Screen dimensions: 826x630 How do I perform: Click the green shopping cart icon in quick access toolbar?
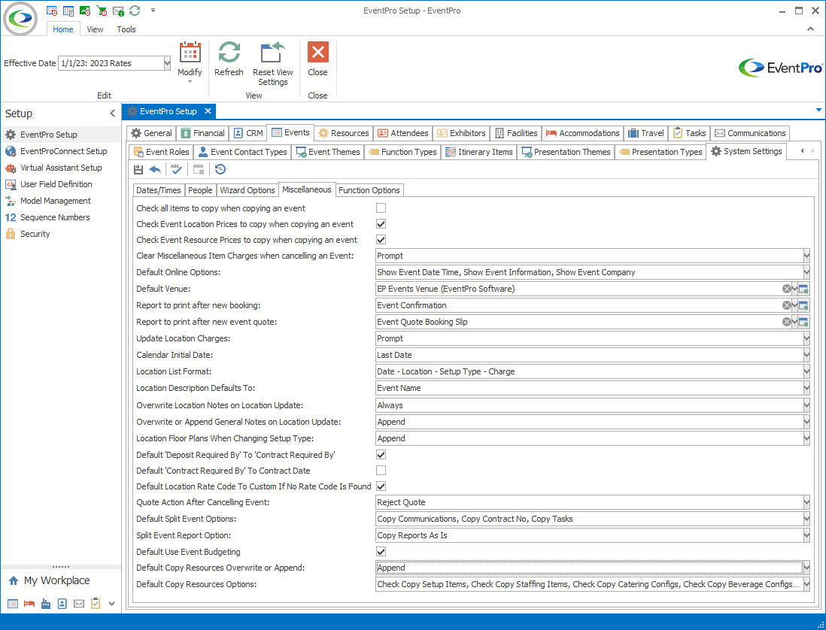point(102,11)
